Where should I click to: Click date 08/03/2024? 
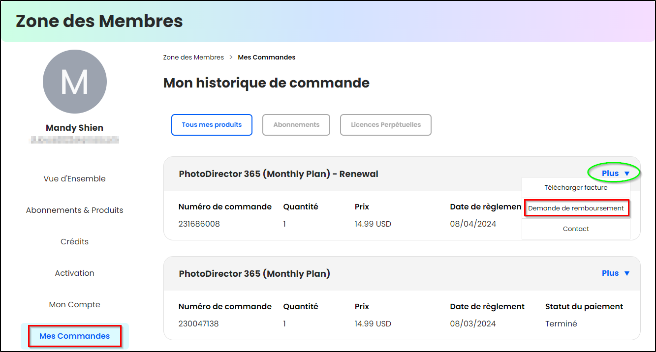click(x=473, y=324)
